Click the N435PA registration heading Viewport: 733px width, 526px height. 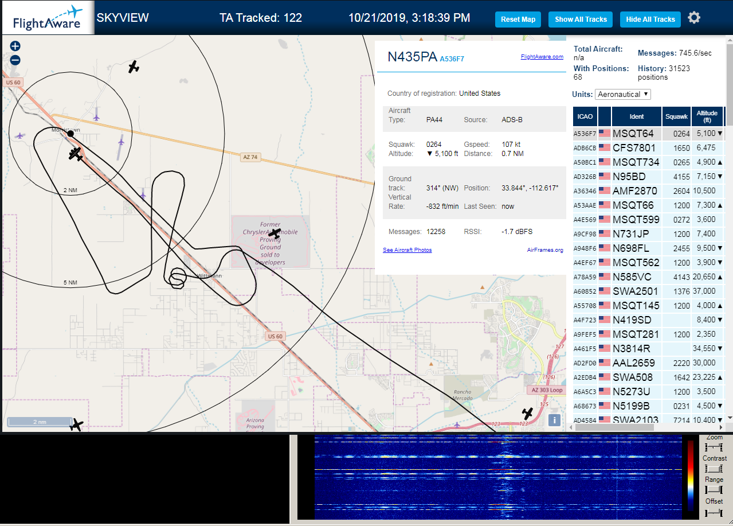(x=412, y=57)
